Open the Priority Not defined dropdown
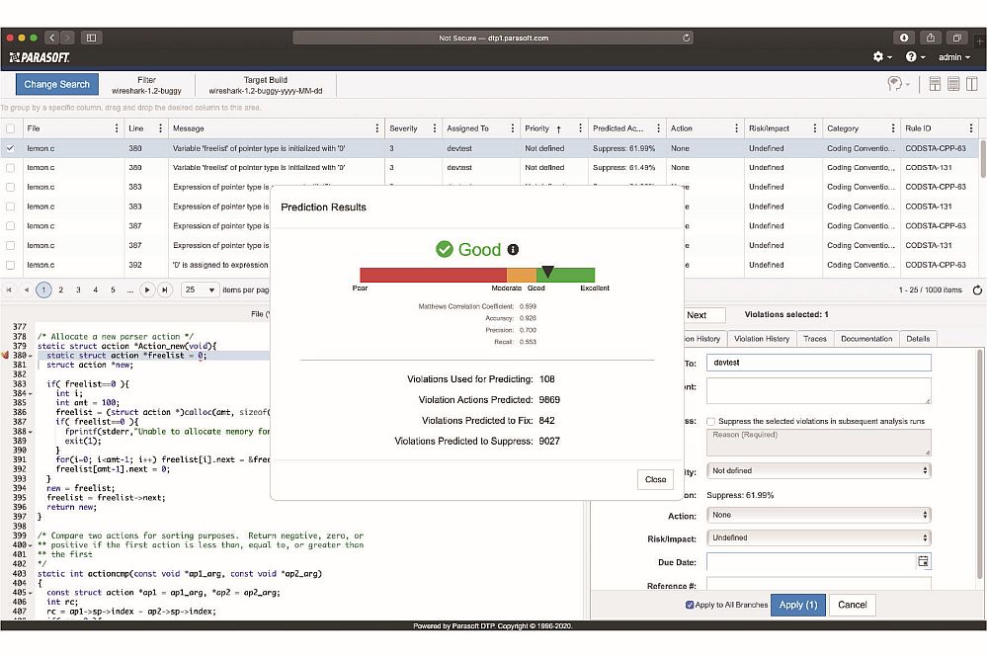987x658 pixels. [x=819, y=470]
